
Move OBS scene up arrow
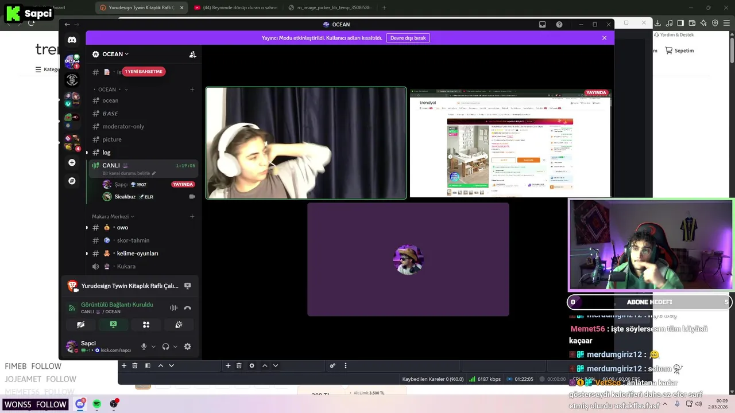pyautogui.click(x=160, y=365)
